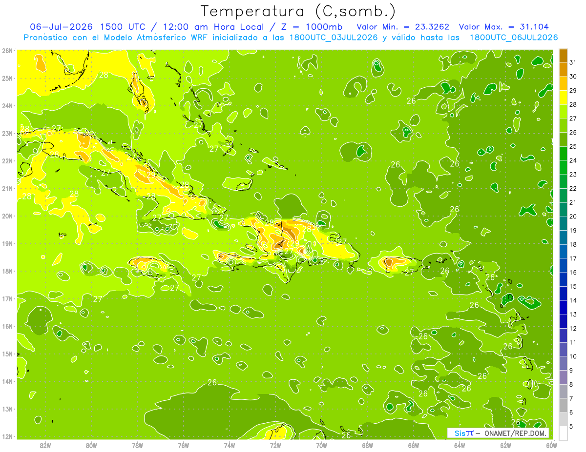586x452 pixels.
Task: Click the '24' value on the color scale
Action: 573,160
